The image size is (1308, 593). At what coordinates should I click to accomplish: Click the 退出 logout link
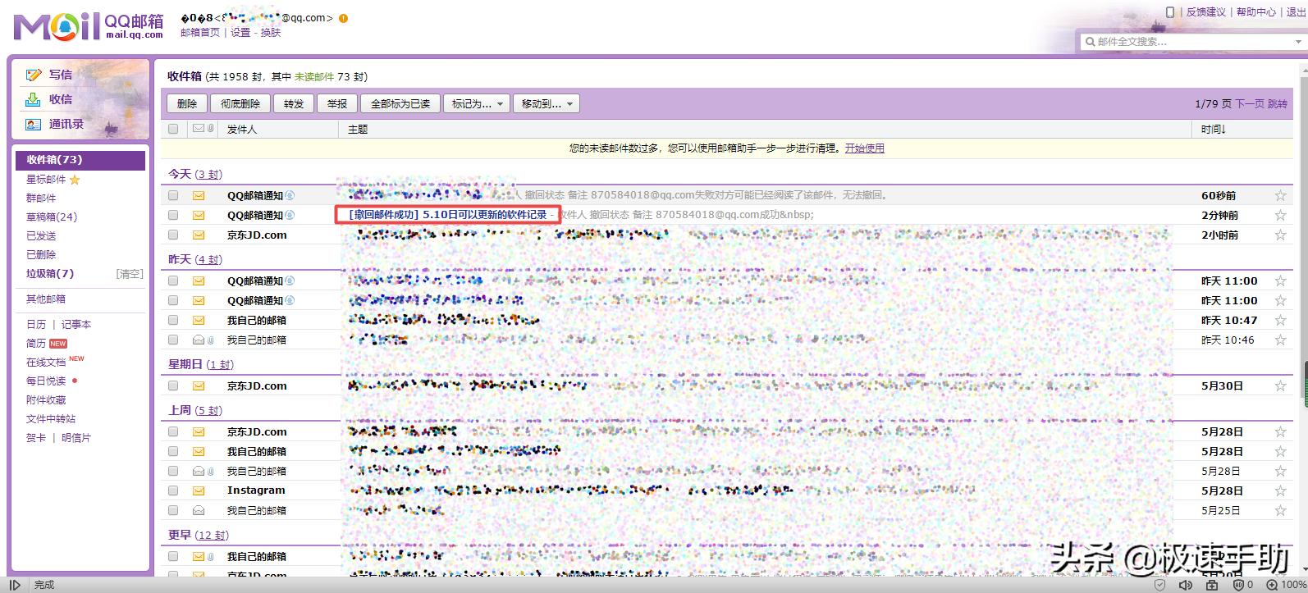[1296, 12]
